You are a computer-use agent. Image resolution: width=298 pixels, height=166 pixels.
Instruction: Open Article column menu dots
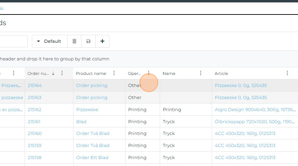(287, 73)
